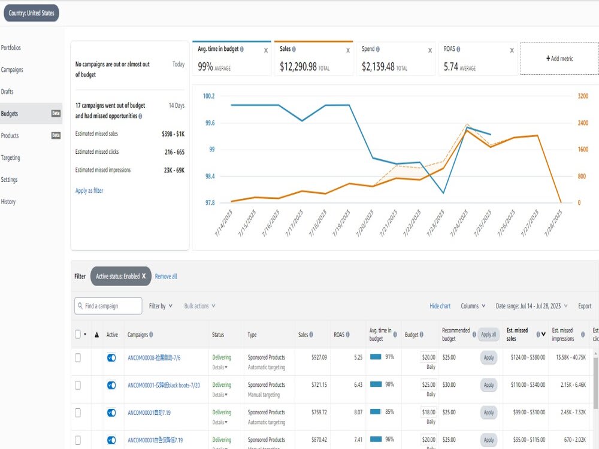The image size is (599, 449).
Task: Click info icon in Campaigns column header
Action: point(152,335)
